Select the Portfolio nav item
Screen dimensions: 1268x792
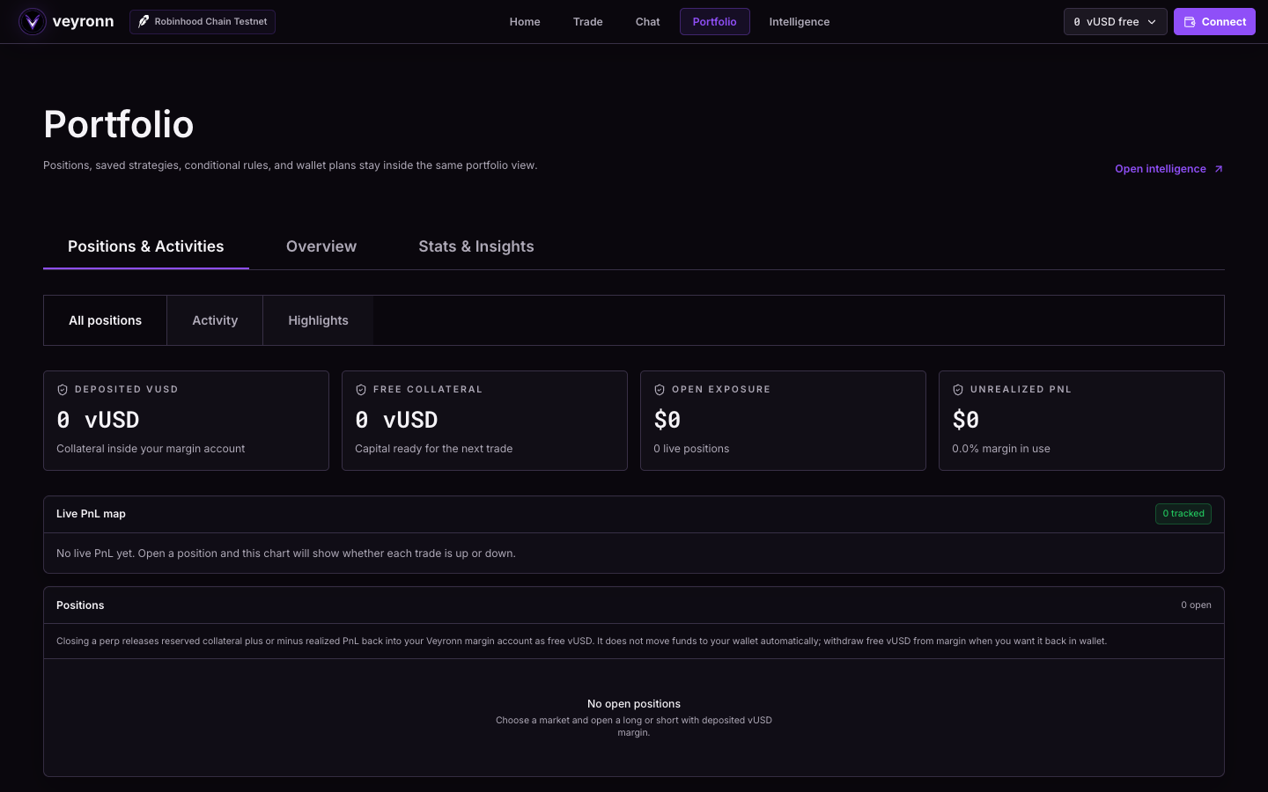[715, 22]
